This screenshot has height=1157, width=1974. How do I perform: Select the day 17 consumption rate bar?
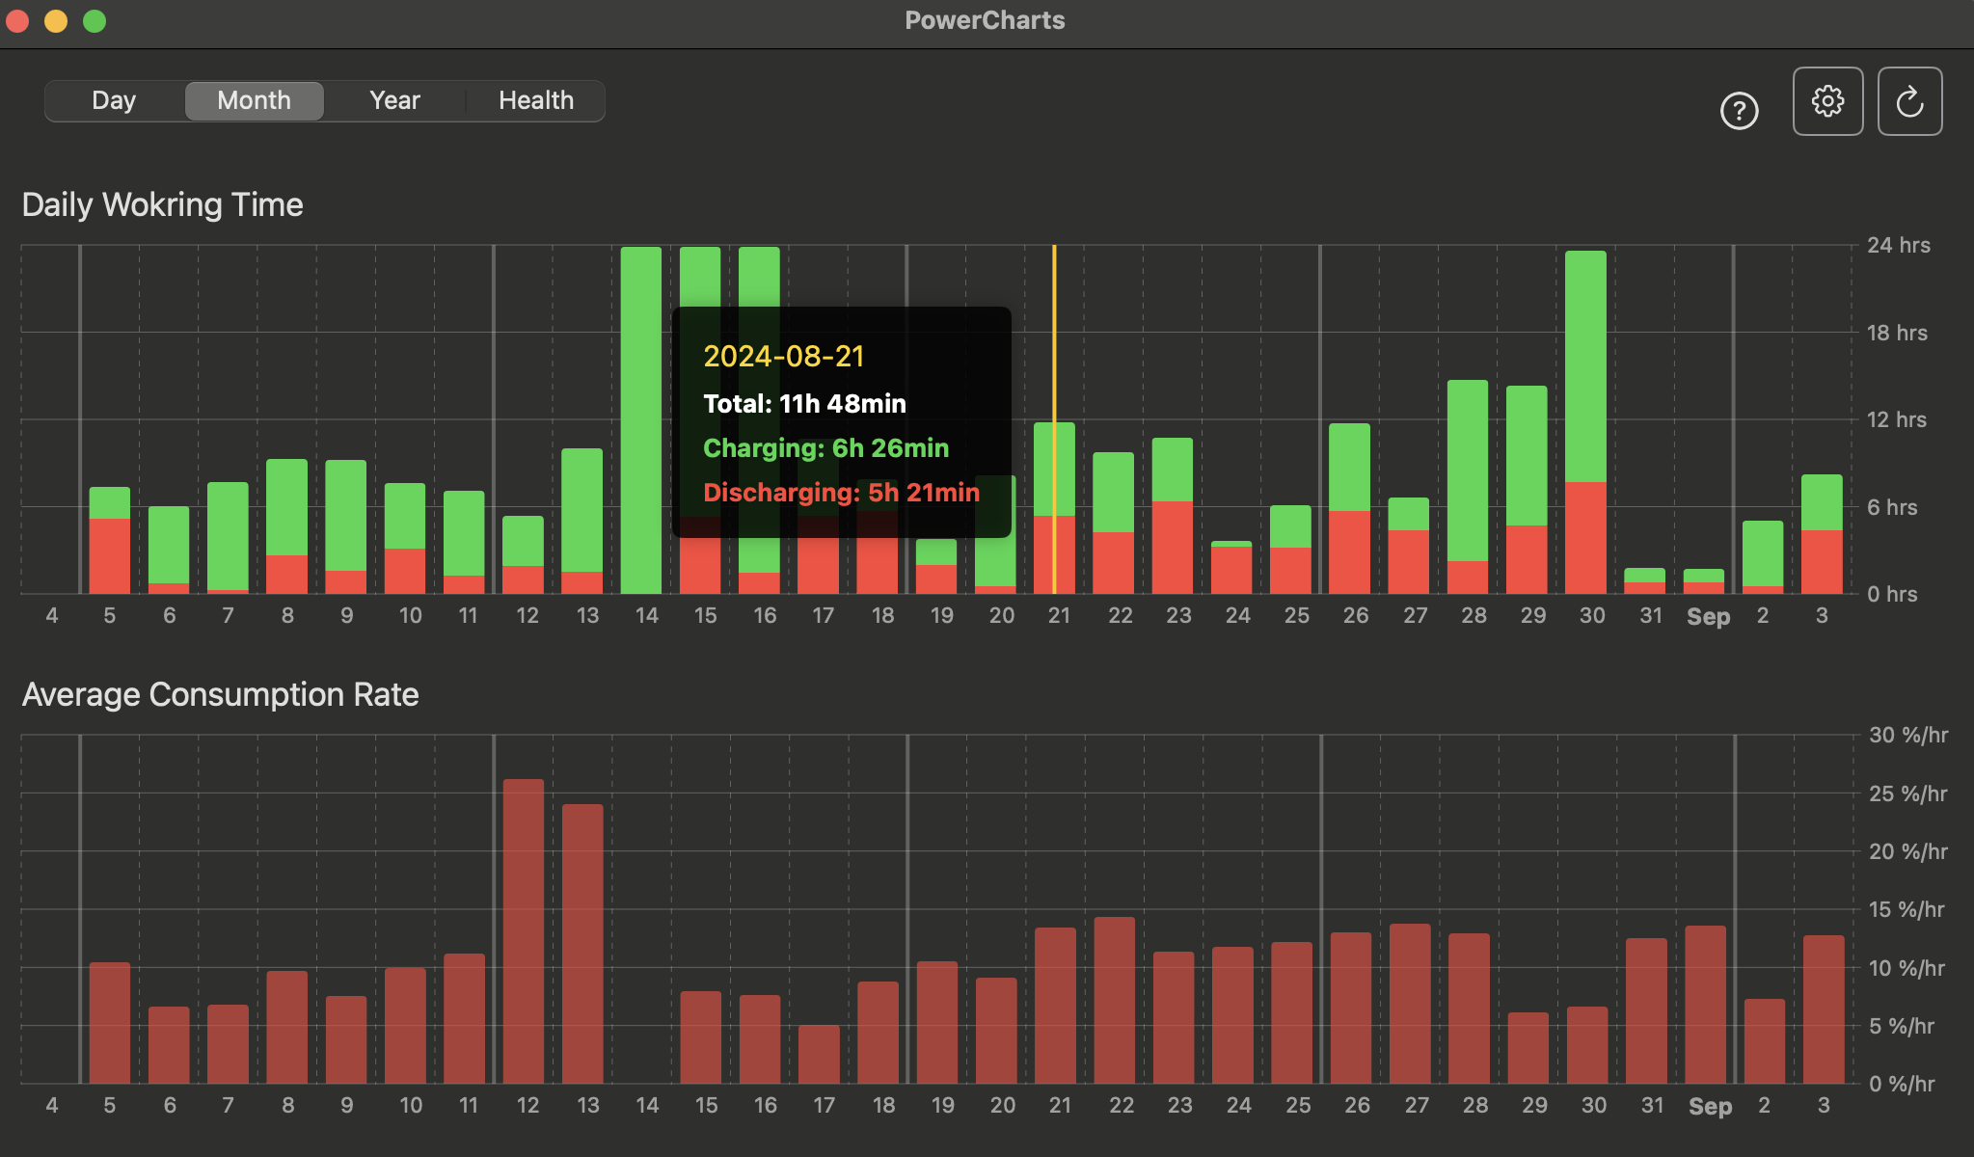tap(819, 1054)
